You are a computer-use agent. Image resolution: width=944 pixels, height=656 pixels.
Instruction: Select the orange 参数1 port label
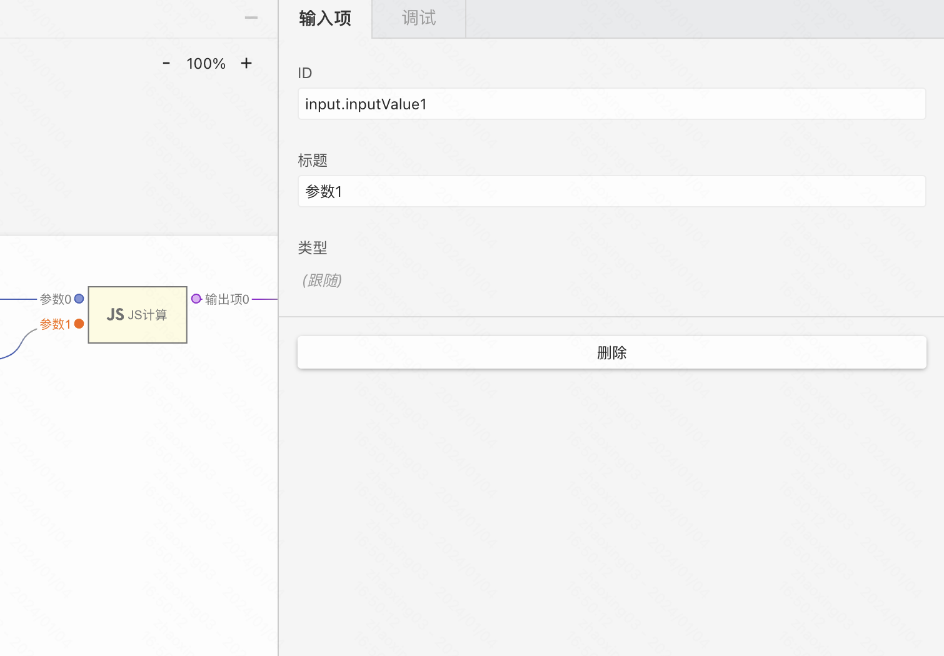(56, 324)
